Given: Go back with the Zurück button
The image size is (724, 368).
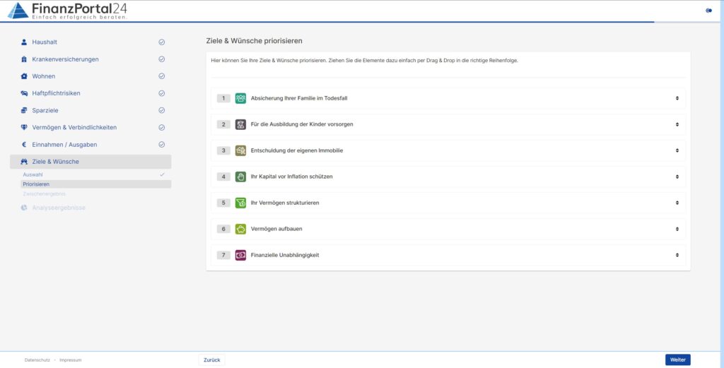Looking at the screenshot, I should click(211, 360).
